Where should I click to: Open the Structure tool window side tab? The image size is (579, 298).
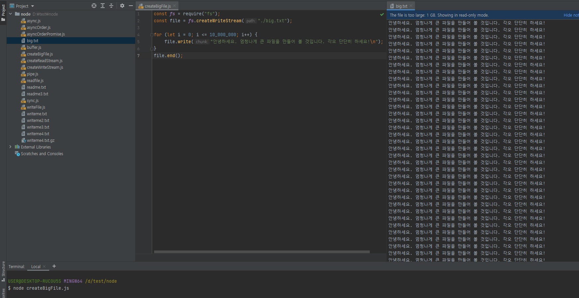tap(3, 271)
